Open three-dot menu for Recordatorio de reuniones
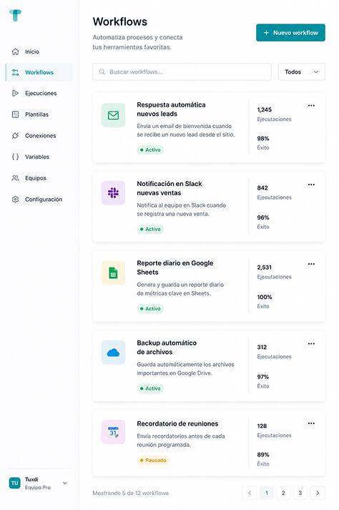The width and height of the screenshot is (339, 510). click(x=311, y=423)
